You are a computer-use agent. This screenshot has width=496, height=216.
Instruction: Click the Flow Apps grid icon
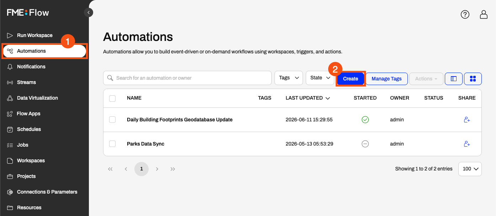[10, 114]
